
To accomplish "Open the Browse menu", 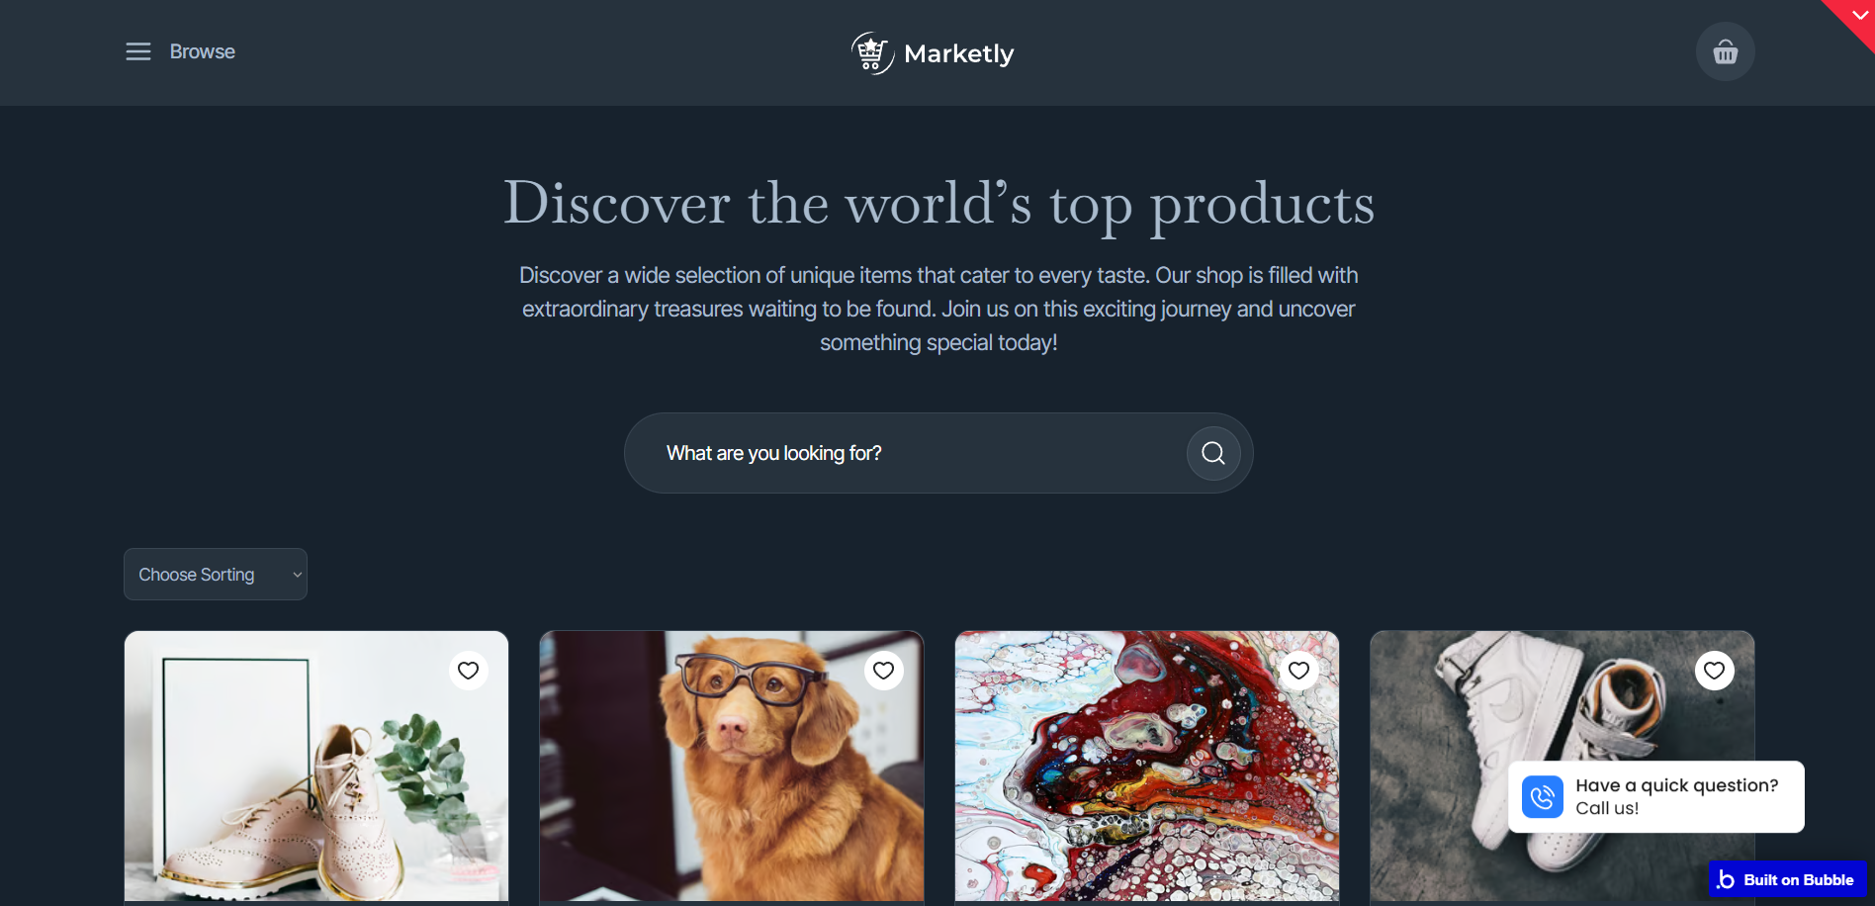I will [x=202, y=51].
